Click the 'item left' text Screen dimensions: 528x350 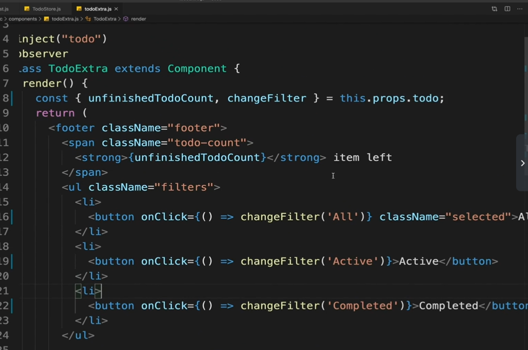point(363,157)
